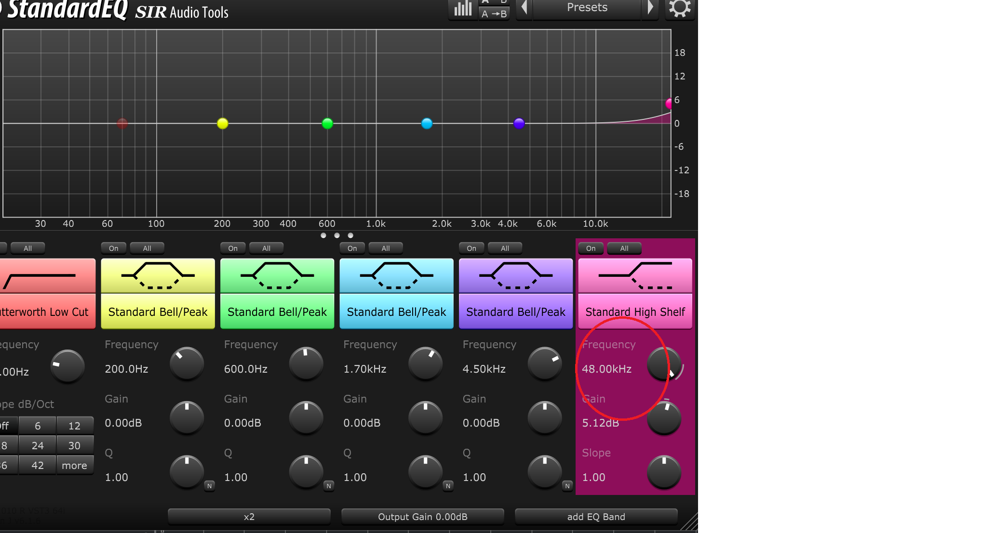This screenshot has height=533, width=995.
Task: Open the settings gear icon
Action: pyautogui.click(x=680, y=8)
